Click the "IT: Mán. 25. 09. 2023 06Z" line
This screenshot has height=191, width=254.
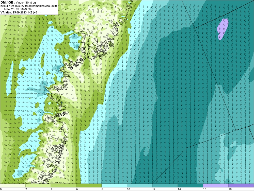click(16, 9)
